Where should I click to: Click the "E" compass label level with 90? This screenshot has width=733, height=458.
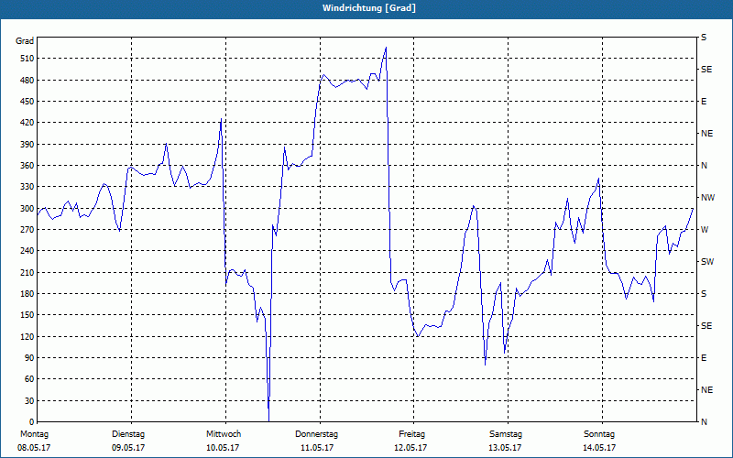pos(704,358)
